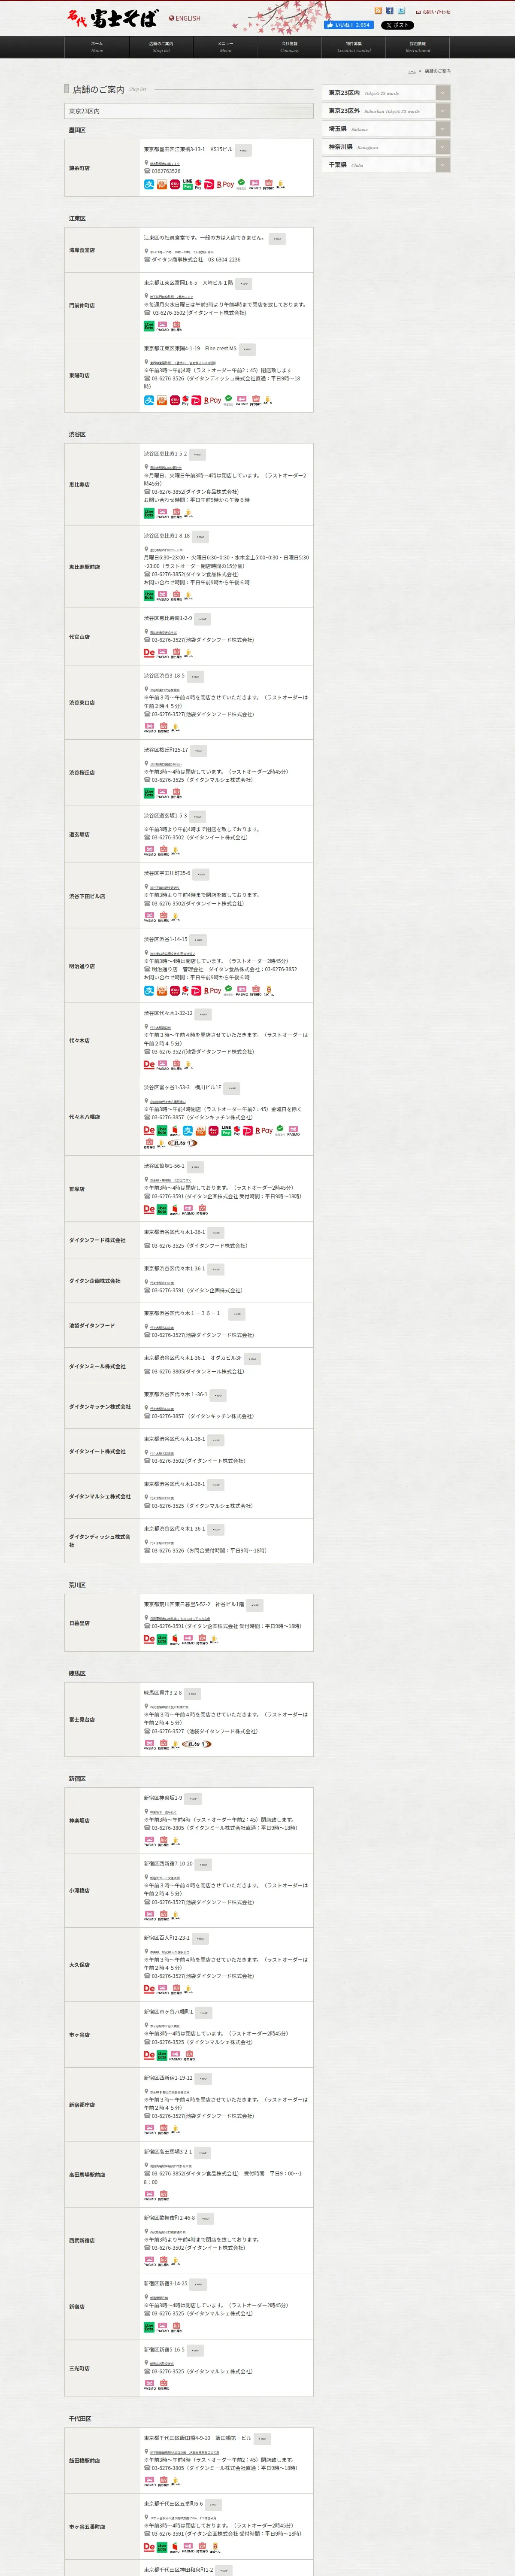This screenshot has width=515, height=2576.
Task: Click PayPay icon in 東陽町店 row
Action: pos(196,400)
